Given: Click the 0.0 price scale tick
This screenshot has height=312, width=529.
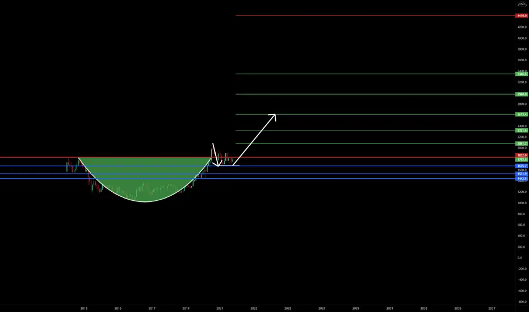Looking at the screenshot, I should (x=519, y=258).
